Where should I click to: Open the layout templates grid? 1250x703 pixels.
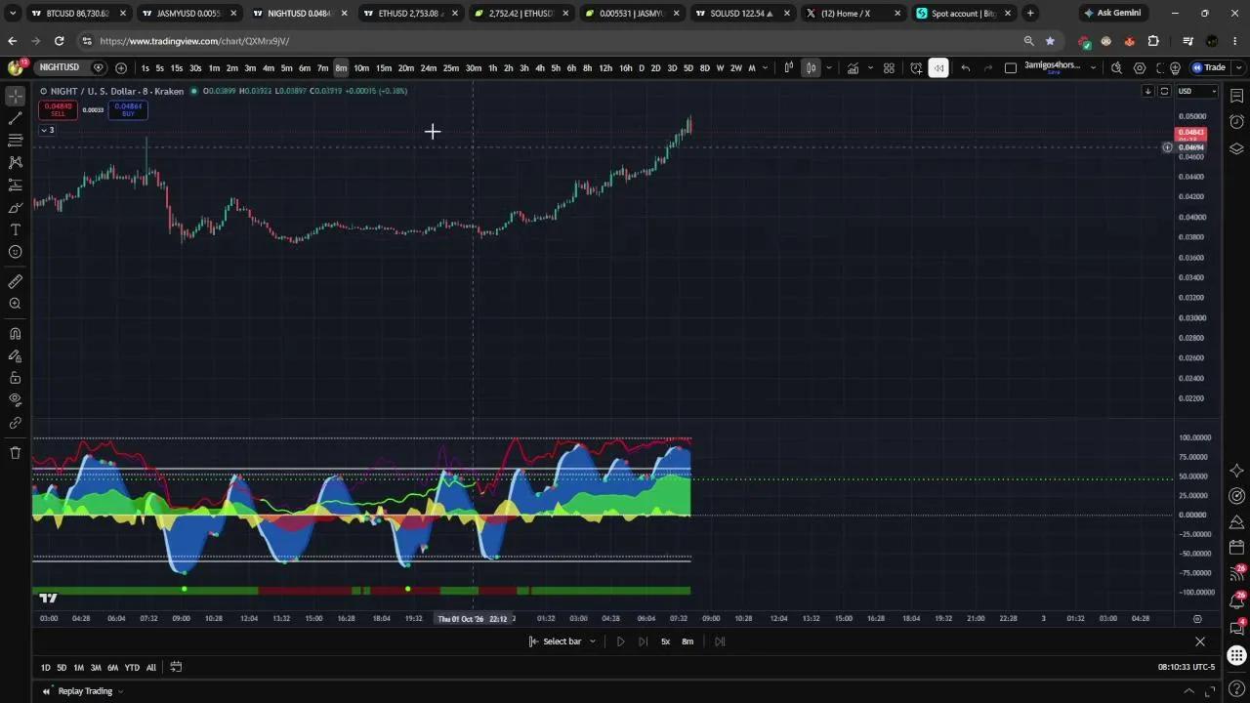[889, 68]
